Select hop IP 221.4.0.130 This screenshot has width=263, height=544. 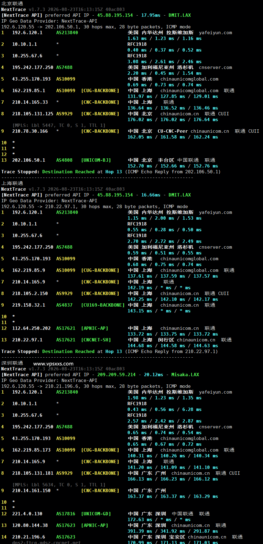pos(27,514)
